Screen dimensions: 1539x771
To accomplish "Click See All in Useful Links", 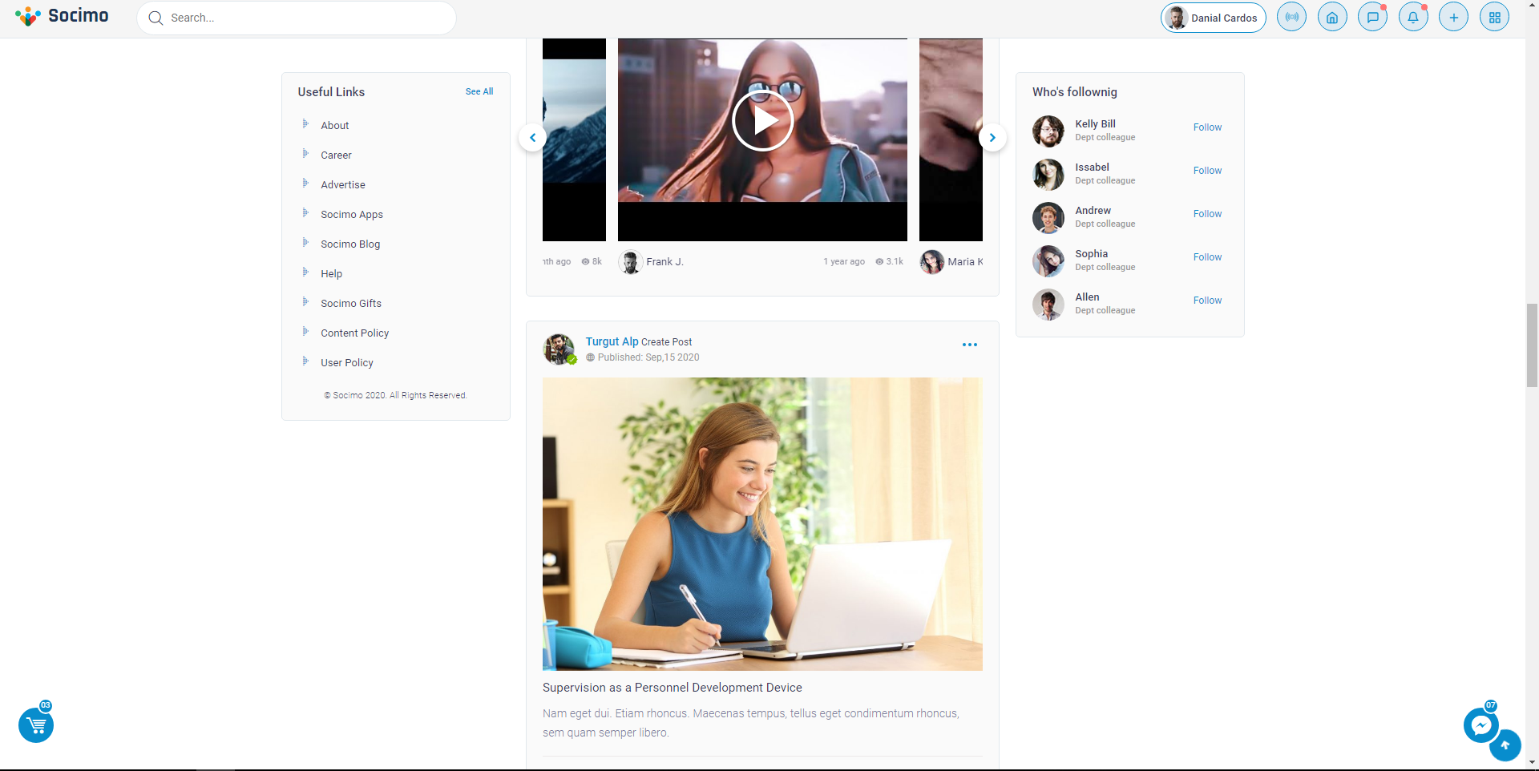I will click(x=479, y=91).
